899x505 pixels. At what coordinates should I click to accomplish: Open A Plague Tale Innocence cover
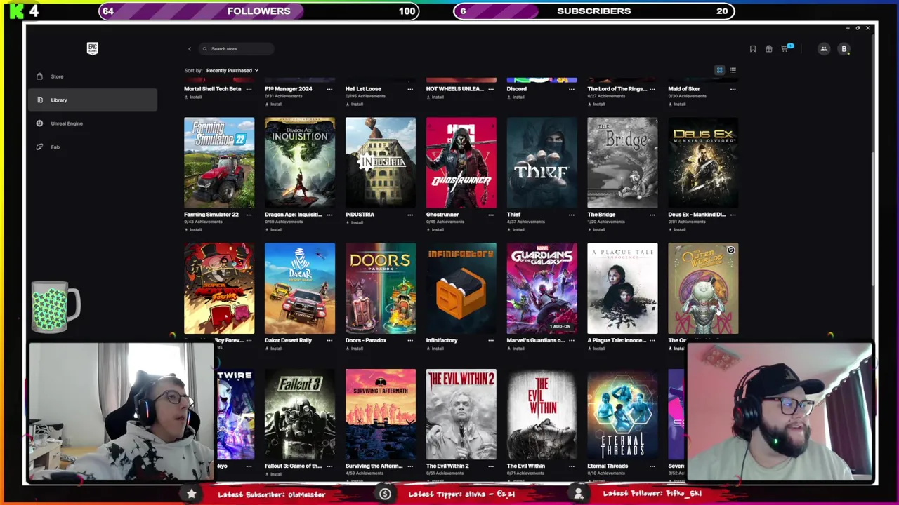[623, 288]
